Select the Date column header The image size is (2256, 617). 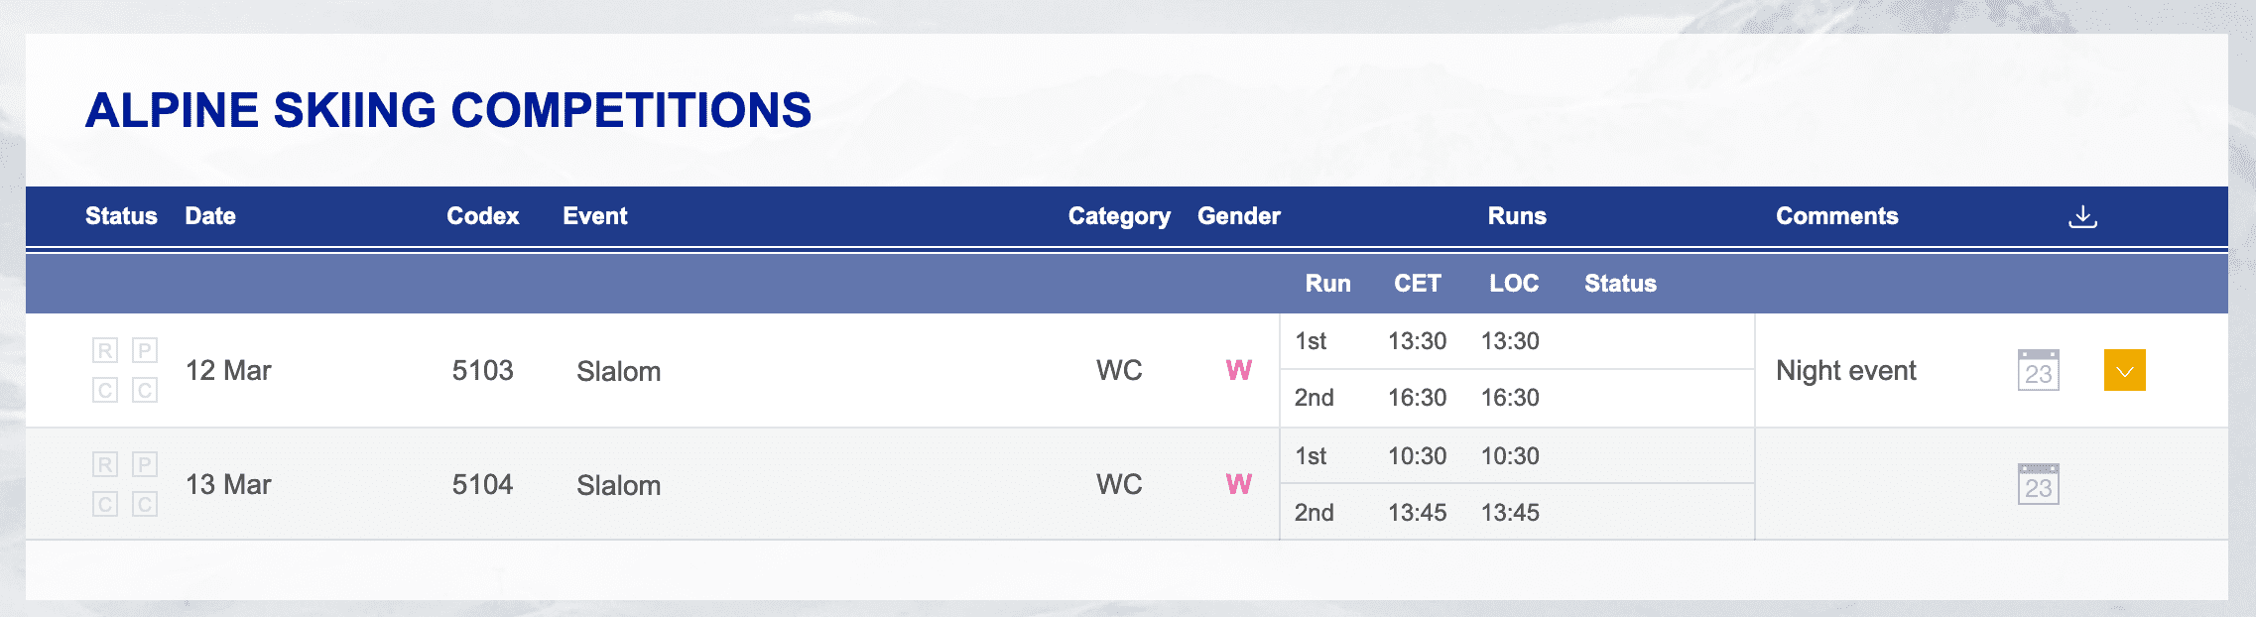[210, 216]
